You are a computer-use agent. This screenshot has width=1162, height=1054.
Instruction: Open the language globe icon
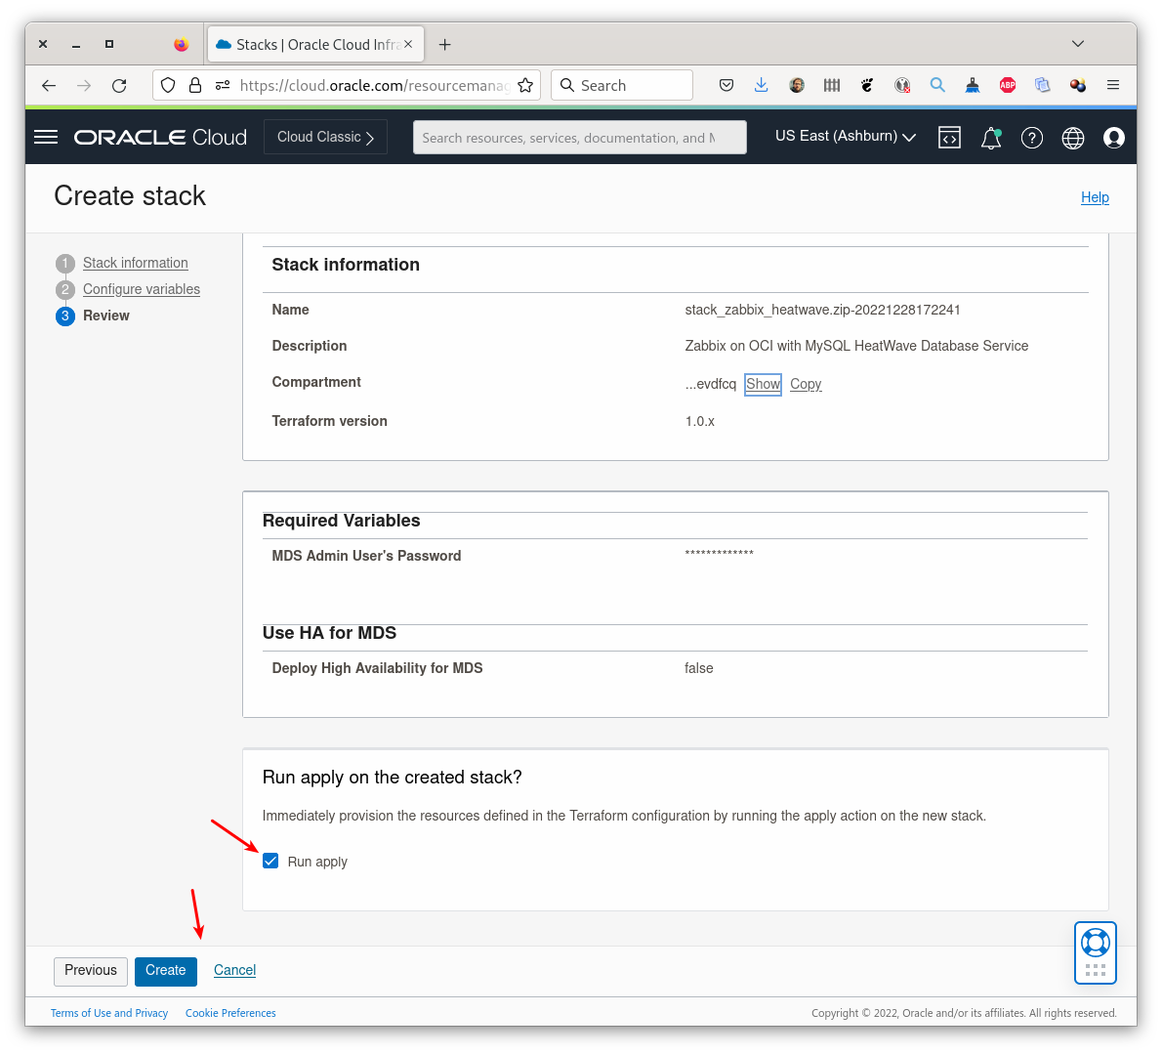[x=1072, y=137]
